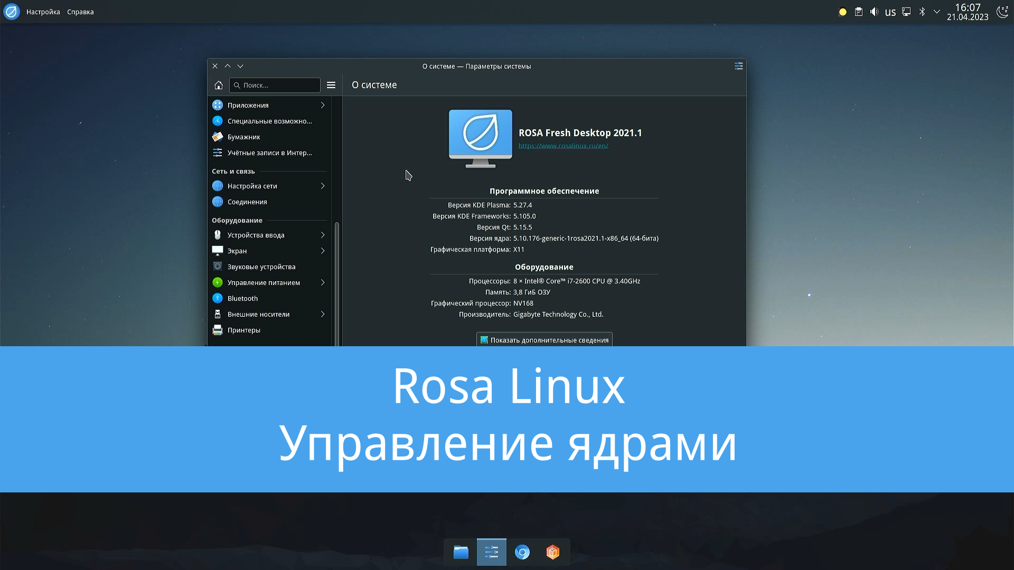
Task: Expand hidden system tray icons
Action: pos(937,11)
